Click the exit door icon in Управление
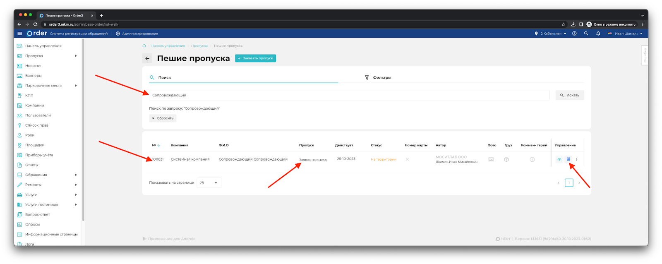The height and width of the screenshot is (264, 662). click(x=568, y=159)
